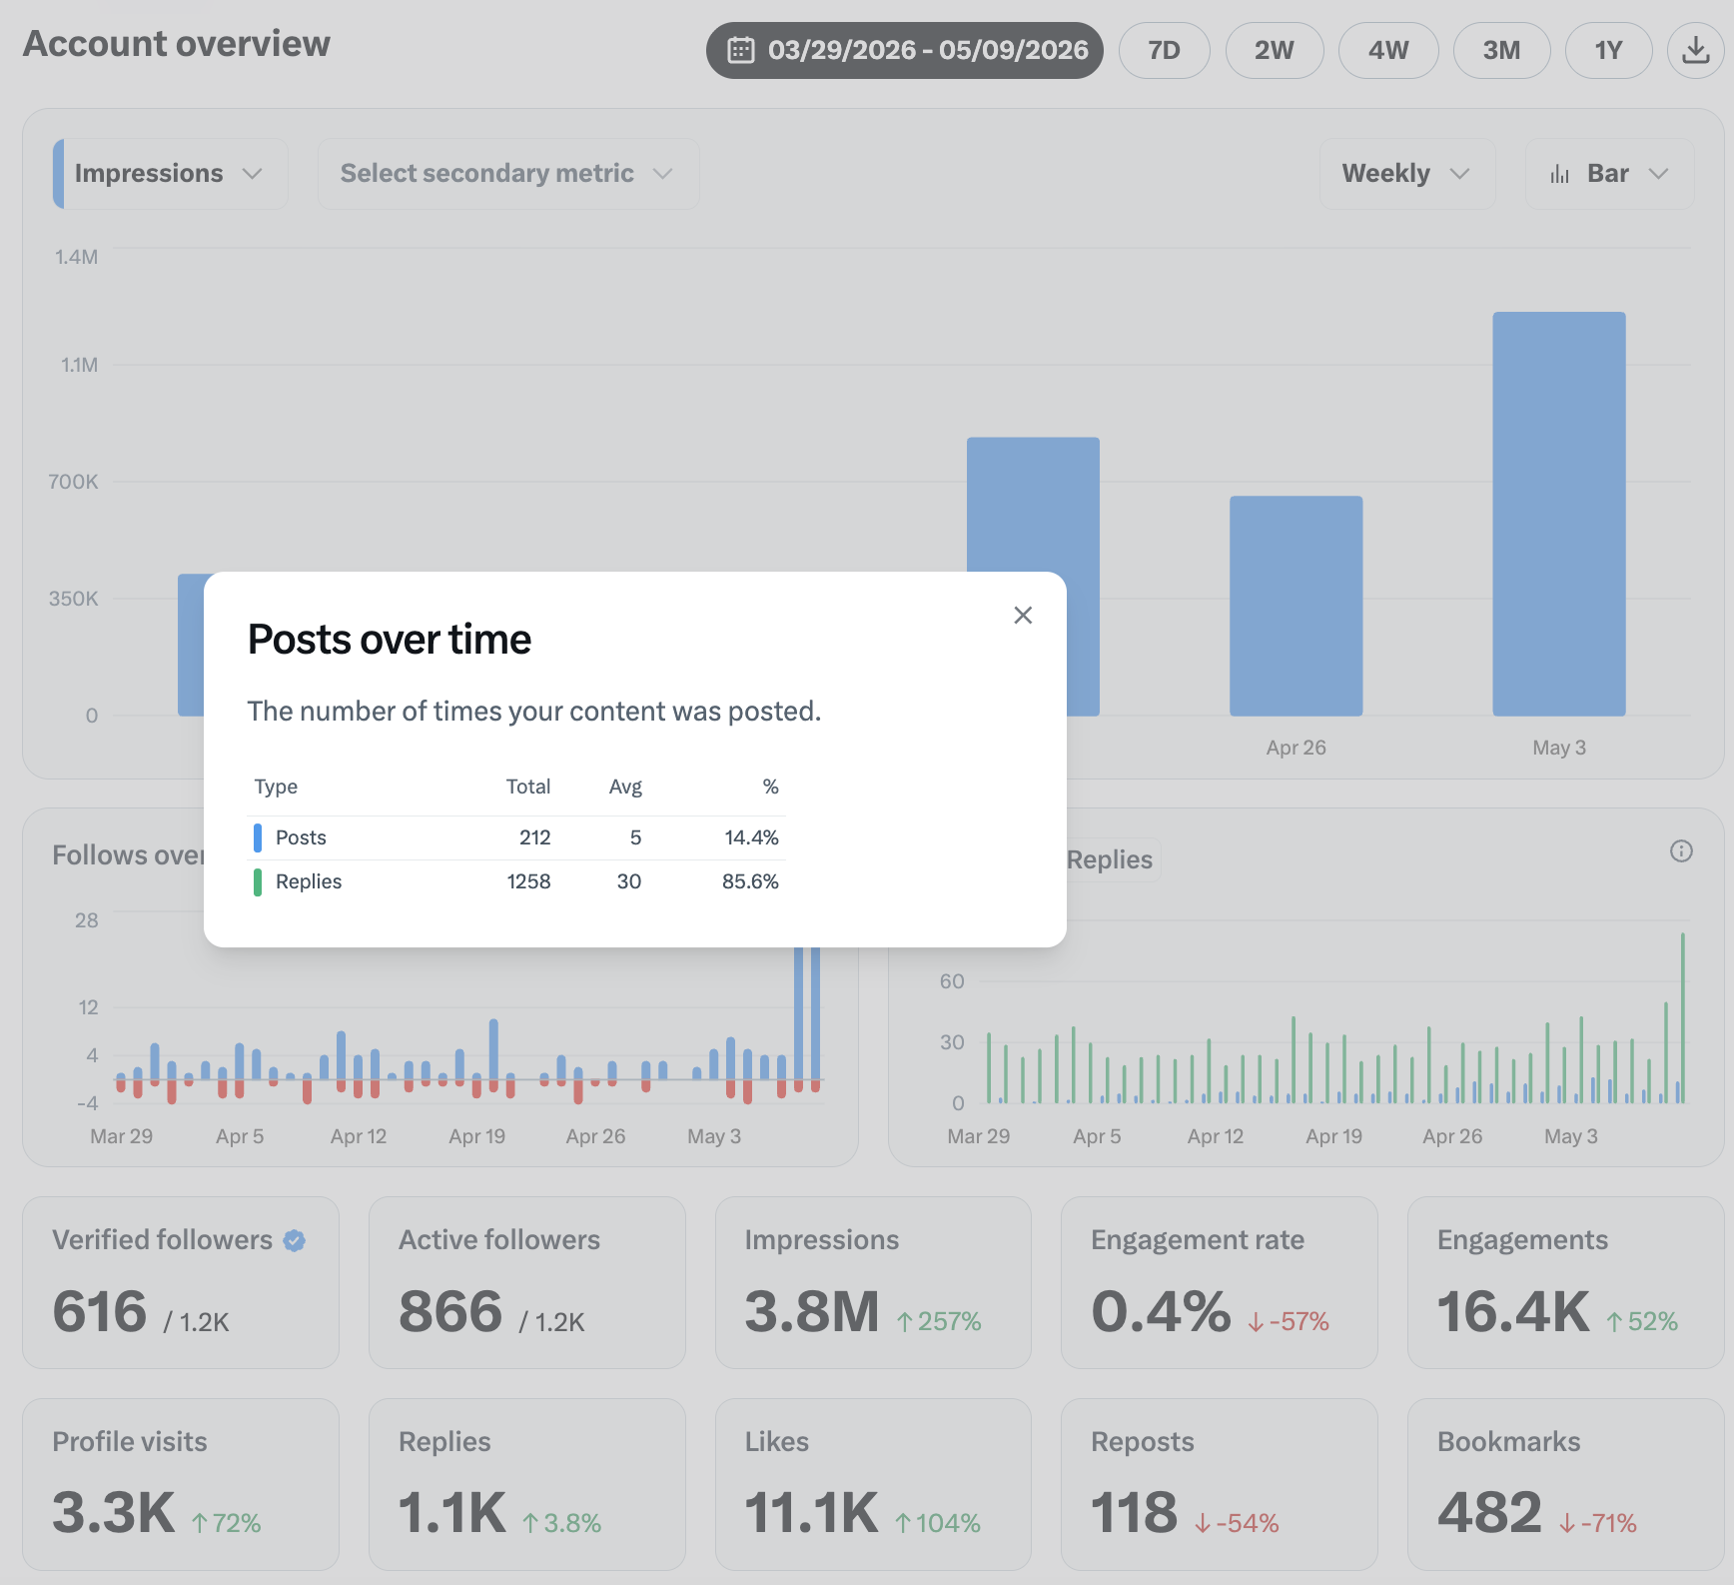Click the info icon on Replies chart
The image size is (1734, 1585).
[x=1681, y=850]
